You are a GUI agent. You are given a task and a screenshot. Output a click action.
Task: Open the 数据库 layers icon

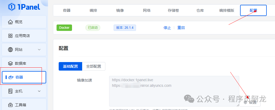tap(10, 63)
